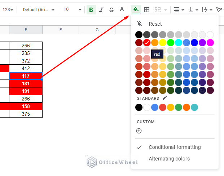Open the 123 number format dropdown

pos(8,10)
